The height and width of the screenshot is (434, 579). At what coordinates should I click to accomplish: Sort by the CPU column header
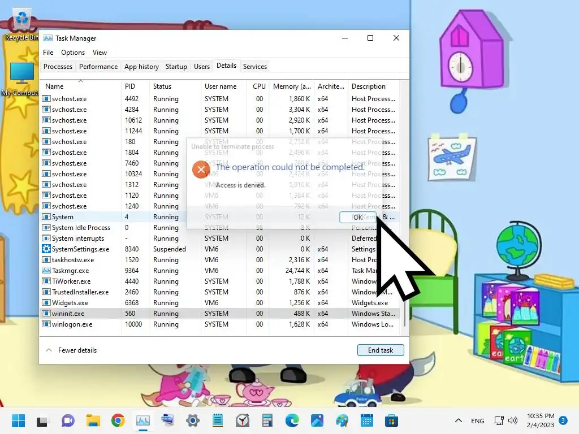[x=259, y=86]
